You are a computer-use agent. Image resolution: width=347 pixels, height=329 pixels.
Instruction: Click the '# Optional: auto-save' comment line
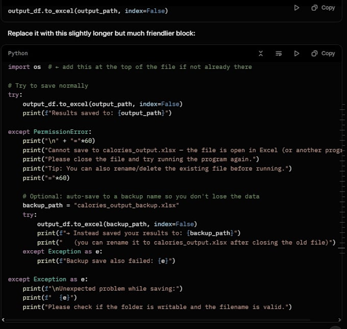(x=141, y=196)
